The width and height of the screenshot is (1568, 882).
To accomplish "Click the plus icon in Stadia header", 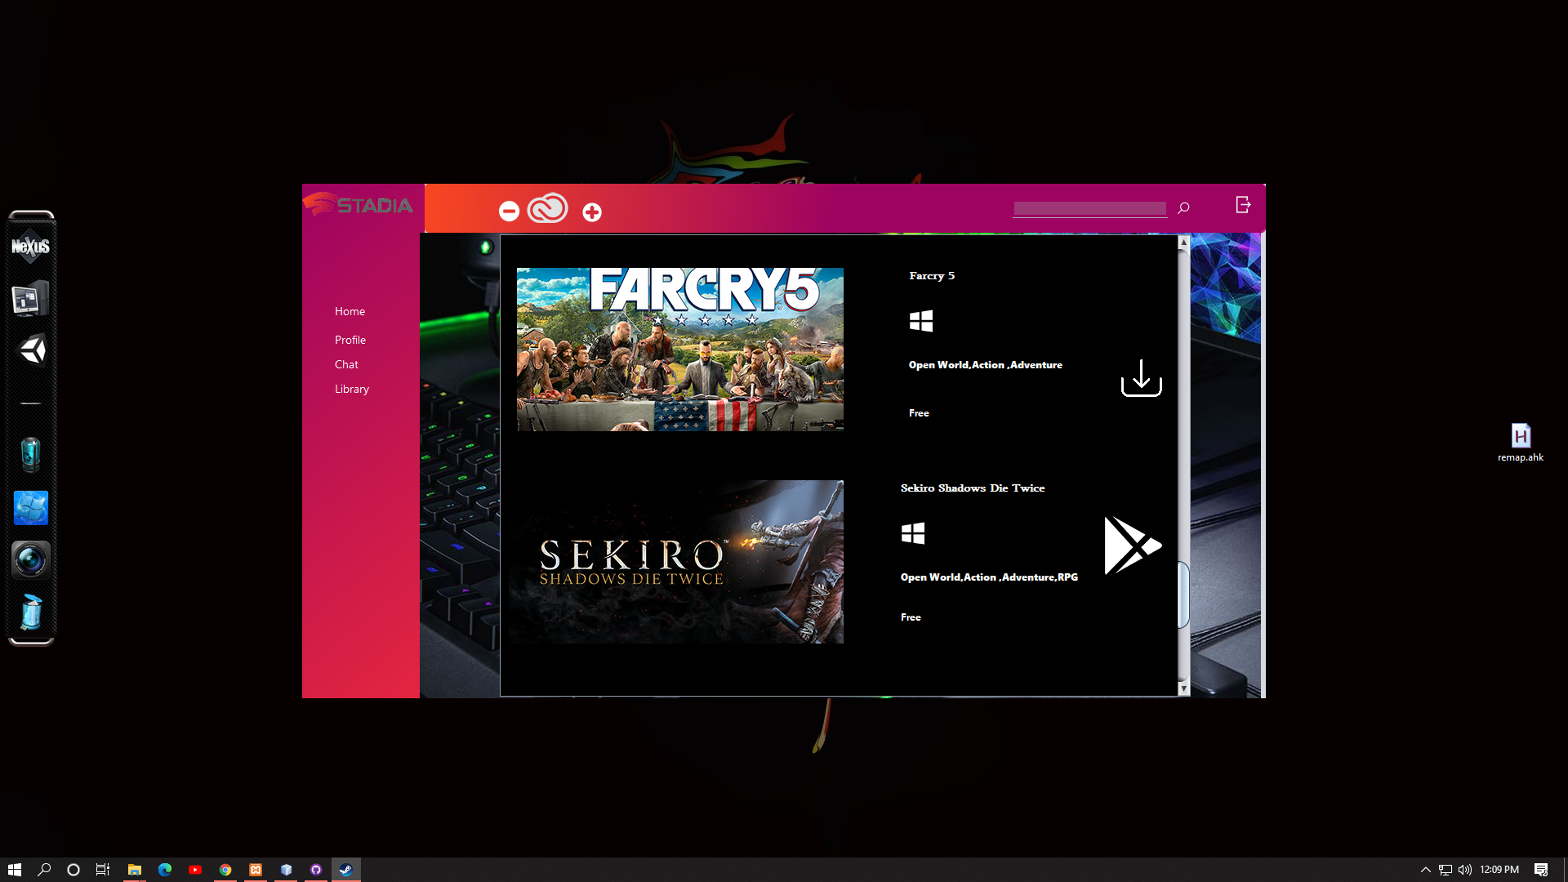I will (x=592, y=212).
